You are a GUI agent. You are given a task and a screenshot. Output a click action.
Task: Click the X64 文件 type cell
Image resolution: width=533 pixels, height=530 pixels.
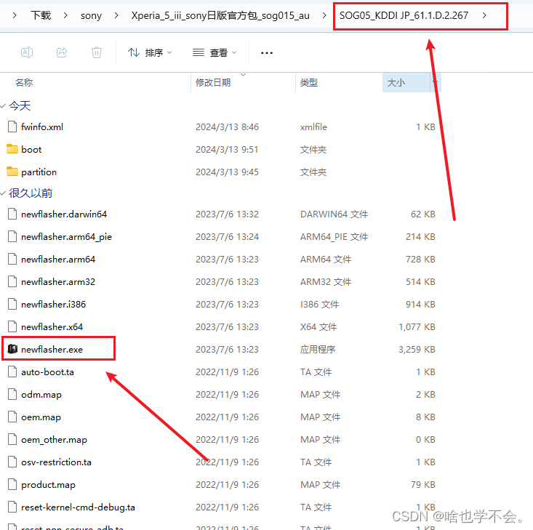[318, 327]
